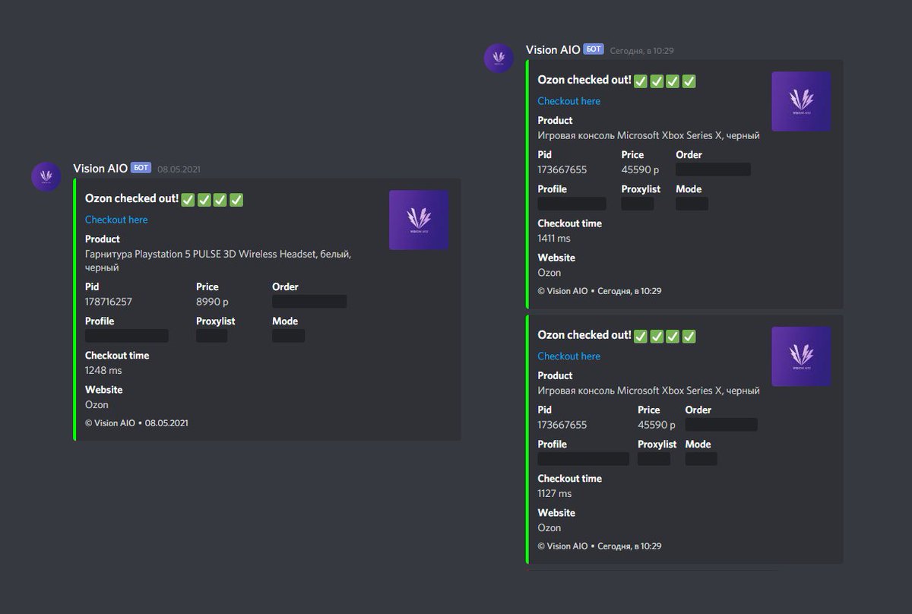The width and height of the screenshot is (912, 614).
Task: Open the Vision AIO logo thumbnail in headset embed
Action: click(419, 220)
